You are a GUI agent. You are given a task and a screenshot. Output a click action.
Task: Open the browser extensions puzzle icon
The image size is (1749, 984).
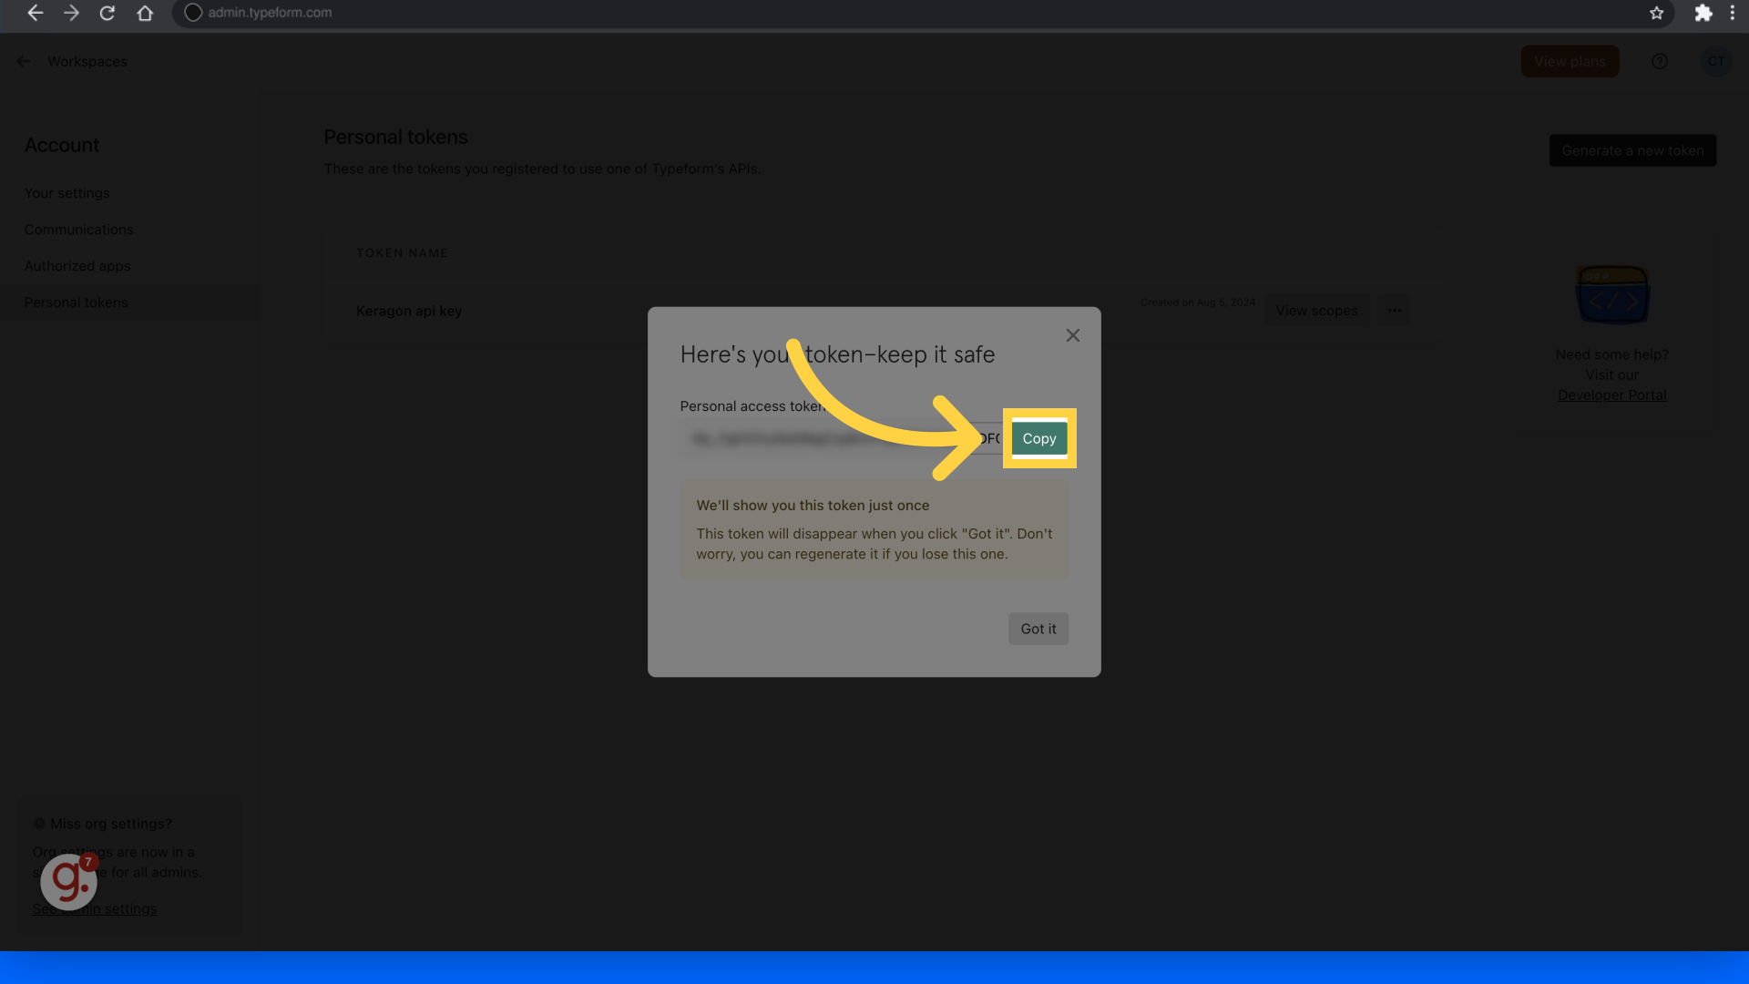pos(1703,13)
